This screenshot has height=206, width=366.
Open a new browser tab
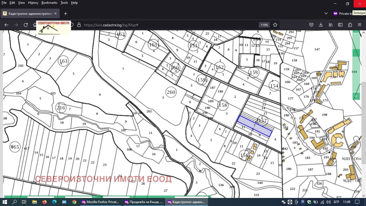[65, 13]
